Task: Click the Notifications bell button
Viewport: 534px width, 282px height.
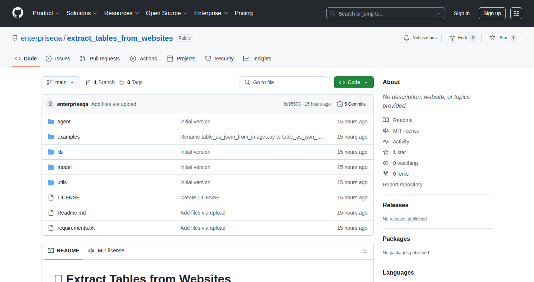Action: 420,38
